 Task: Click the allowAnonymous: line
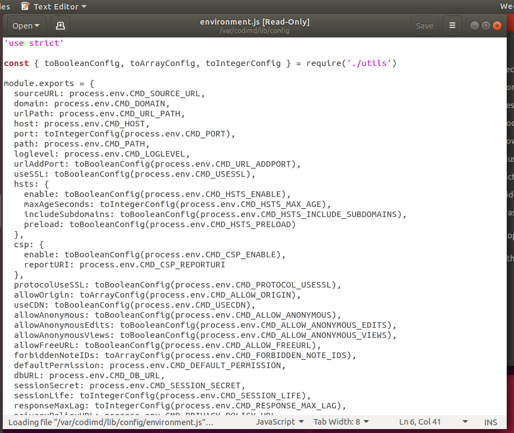click(177, 315)
